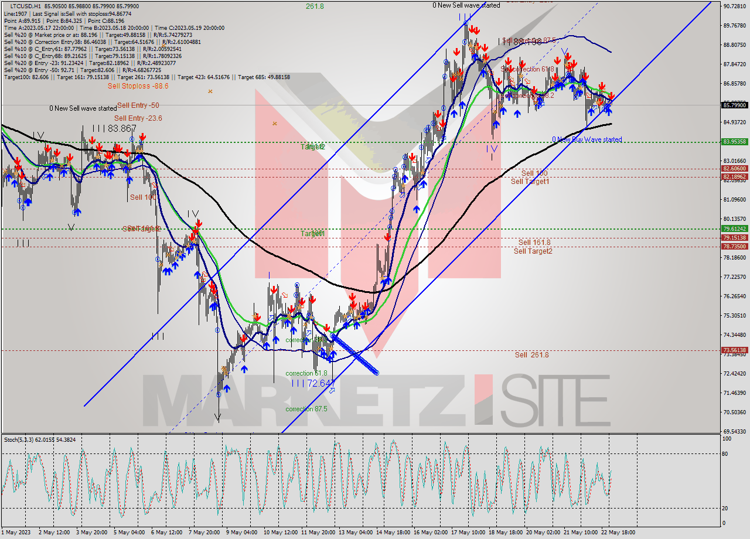This screenshot has width=750, height=539.
Task: Click the 'Sell Entry -50' label
Action: click(138, 105)
